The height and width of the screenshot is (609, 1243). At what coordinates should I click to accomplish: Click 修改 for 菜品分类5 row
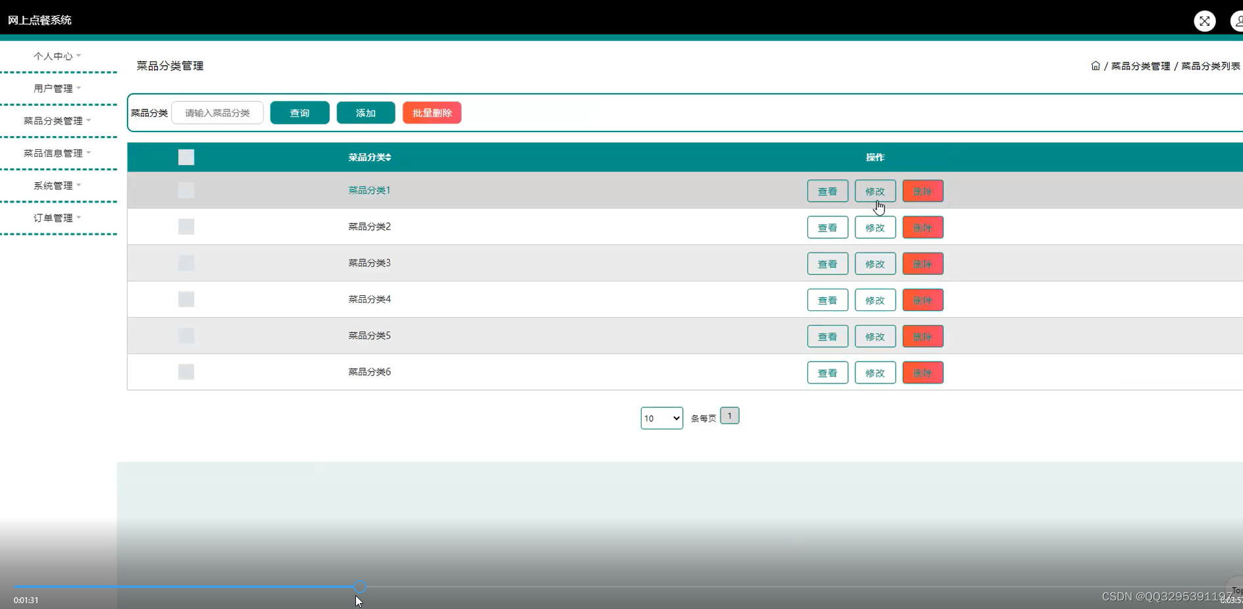click(x=875, y=336)
